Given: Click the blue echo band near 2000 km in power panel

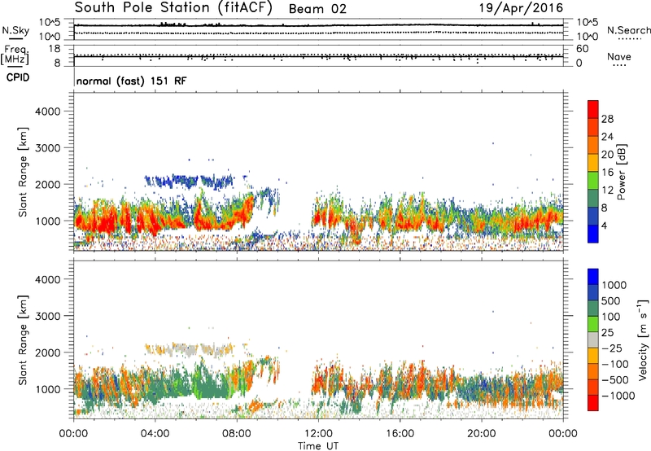Looking at the screenshot, I should pos(189,182).
